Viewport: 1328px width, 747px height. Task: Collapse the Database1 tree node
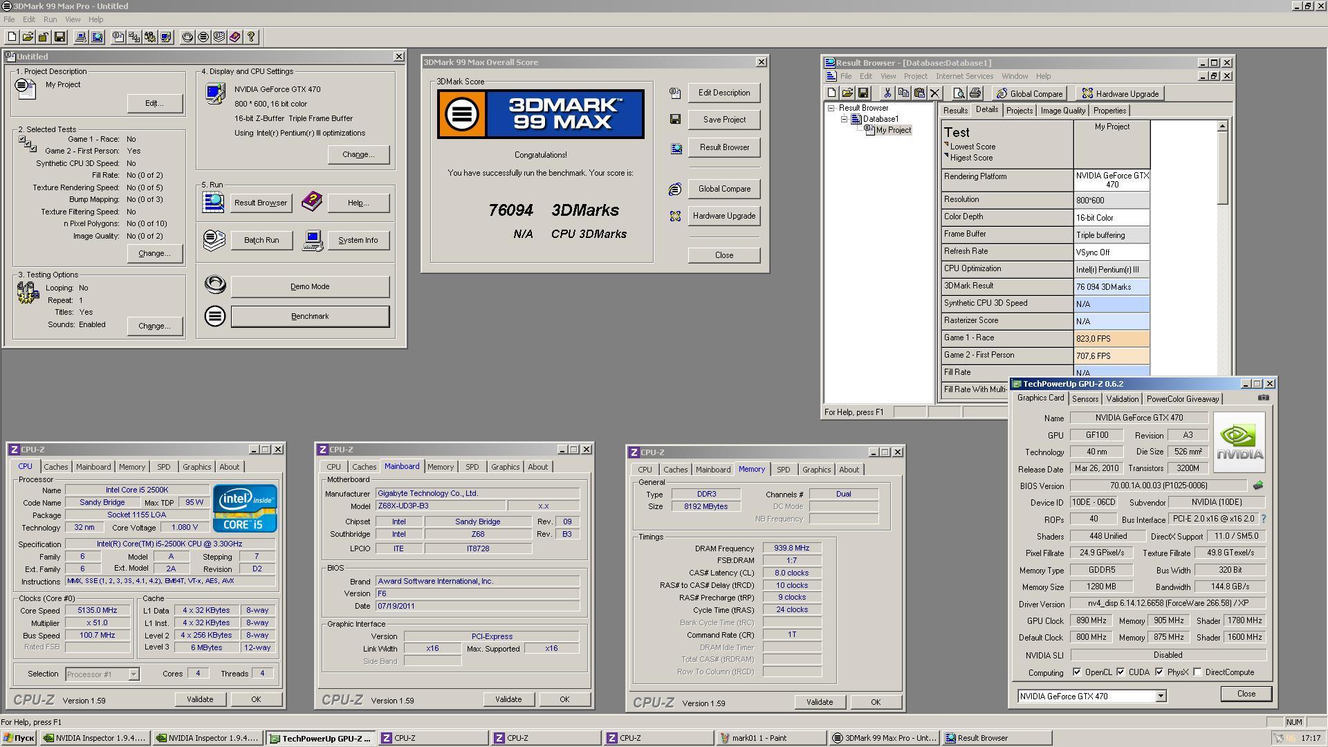[845, 119]
